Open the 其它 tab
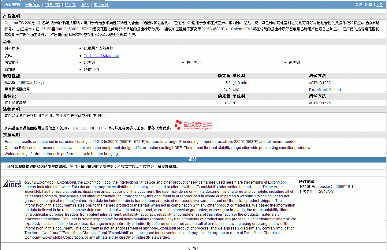Viewport: 387px width, 250px height. point(85,5)
